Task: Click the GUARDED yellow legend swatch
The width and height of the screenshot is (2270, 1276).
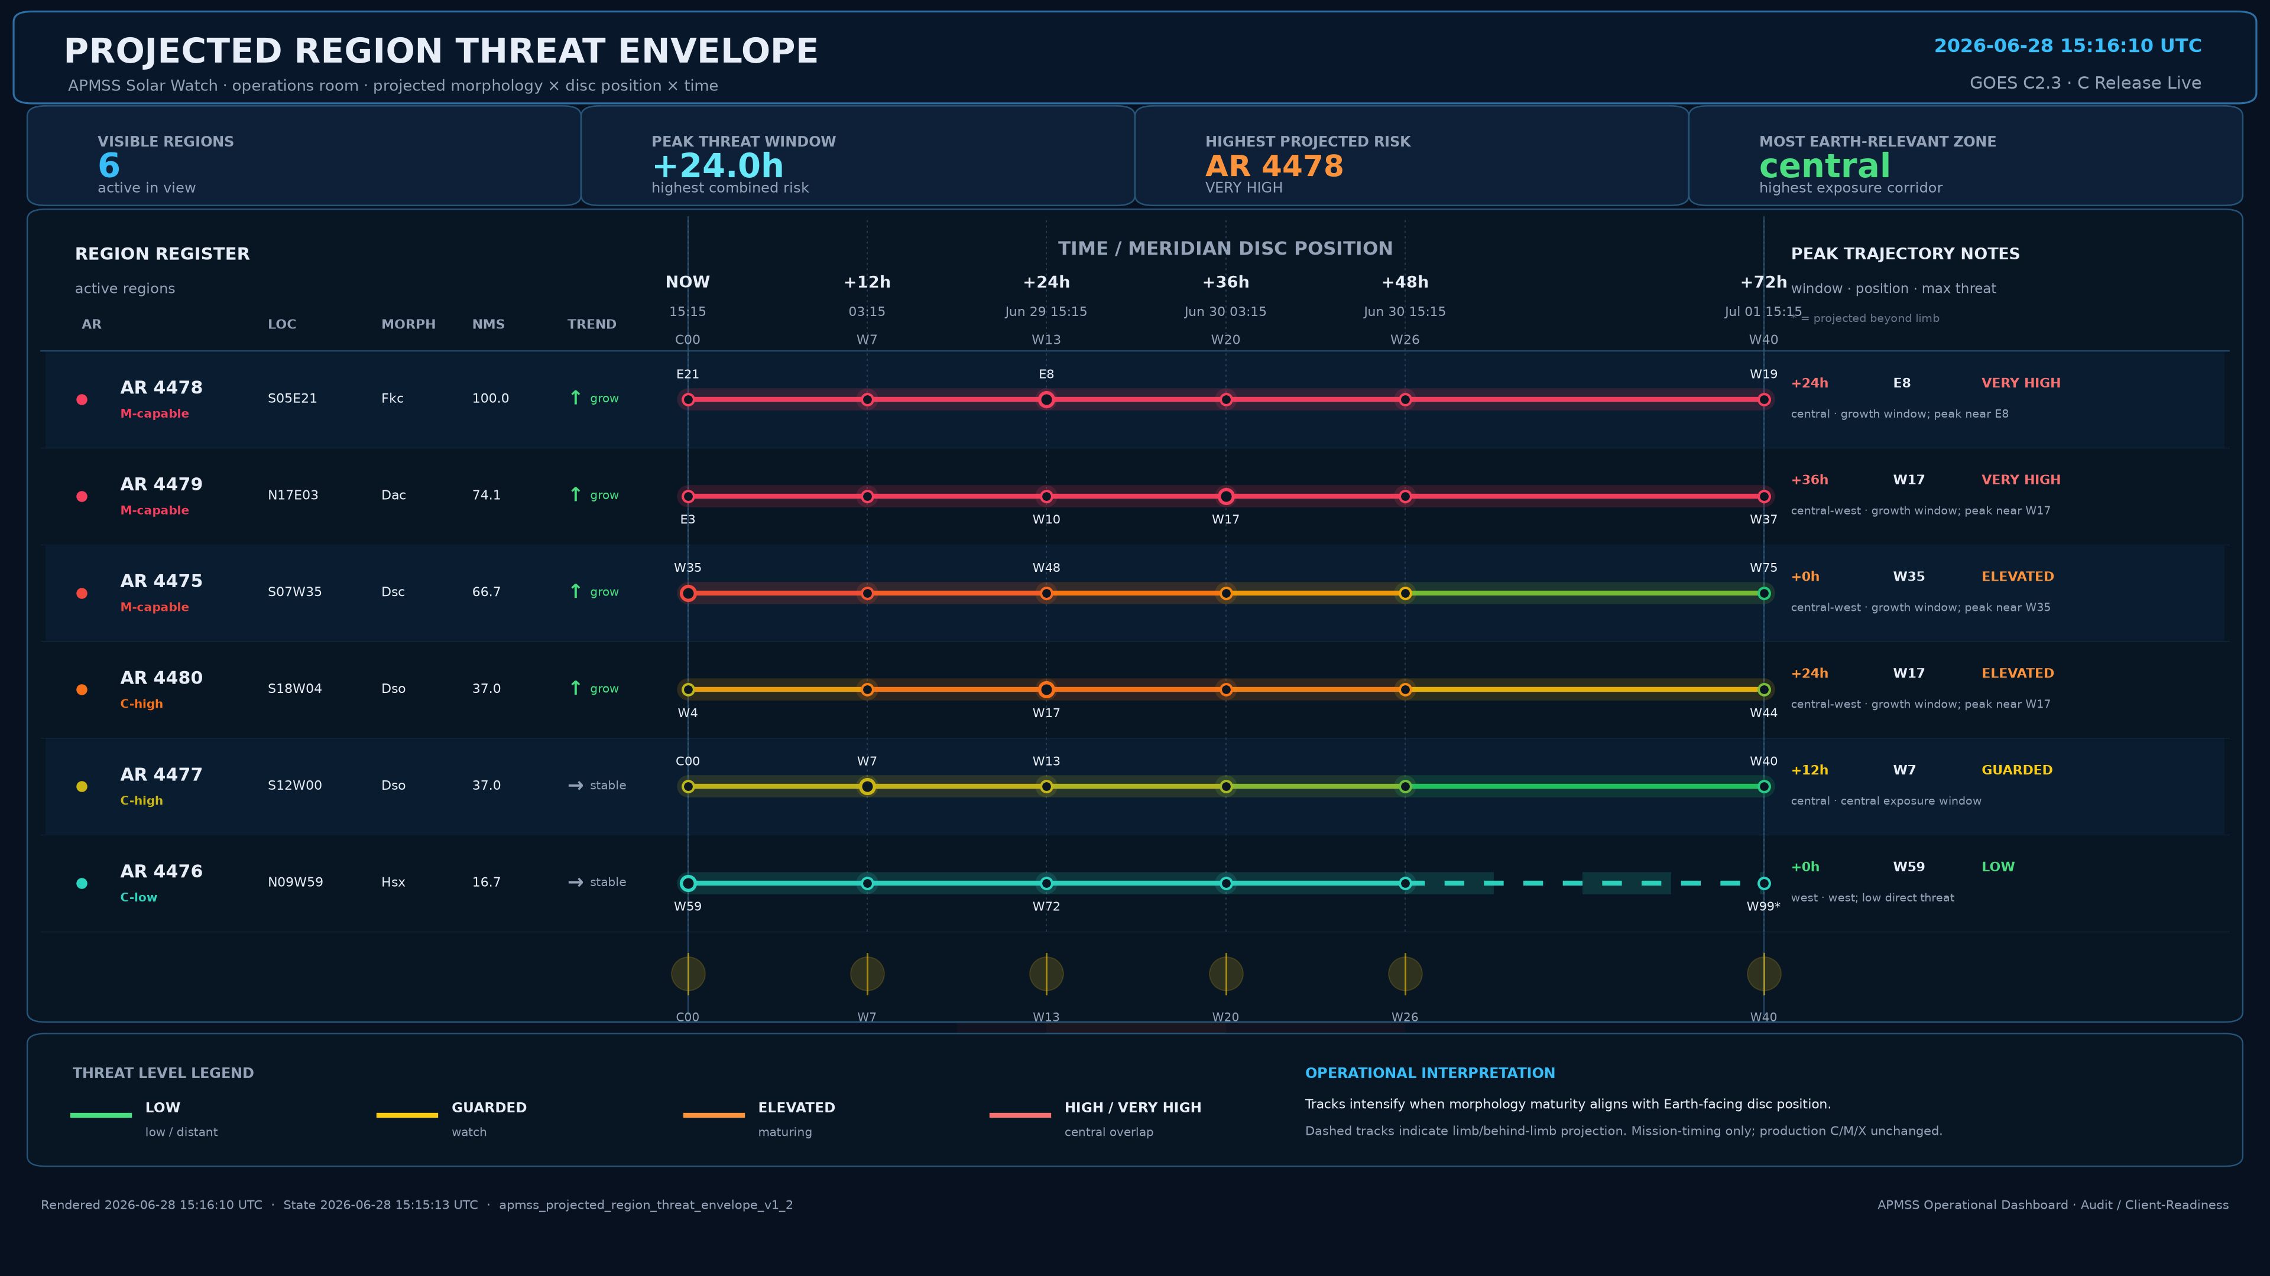Action: click(x=407, y=1115)
